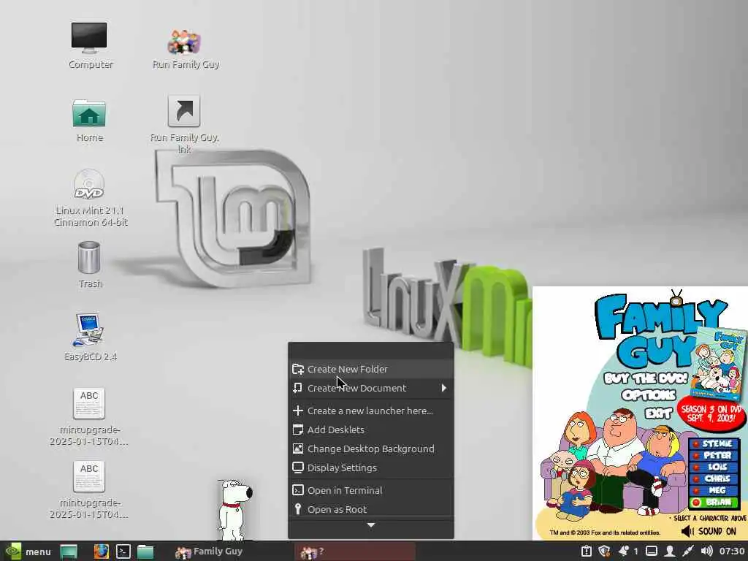The width and height of the screenshot is (748, 561).
Task: Open the notifications bell icon
Action: click(x=623, y=552)
